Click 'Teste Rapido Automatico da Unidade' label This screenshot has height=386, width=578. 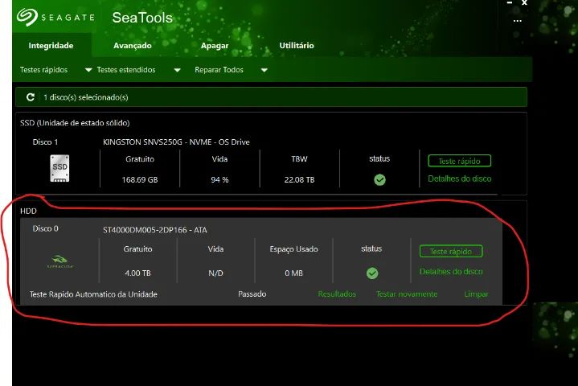coord(93,294)
